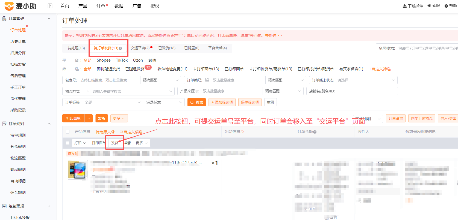Switch to 已发货(18) tab
The height and width of the screenshot is (220, 458).
point(167,48)
